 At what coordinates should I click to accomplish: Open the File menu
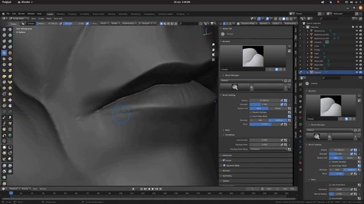coord(8,14)
